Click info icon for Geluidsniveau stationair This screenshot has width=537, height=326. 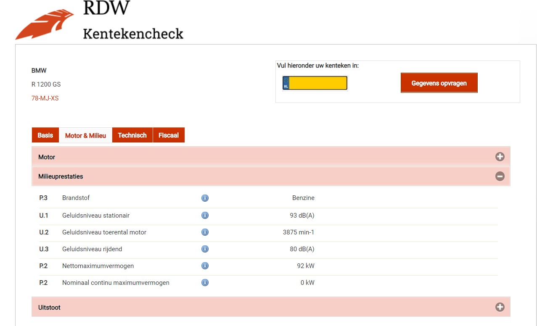205,216
